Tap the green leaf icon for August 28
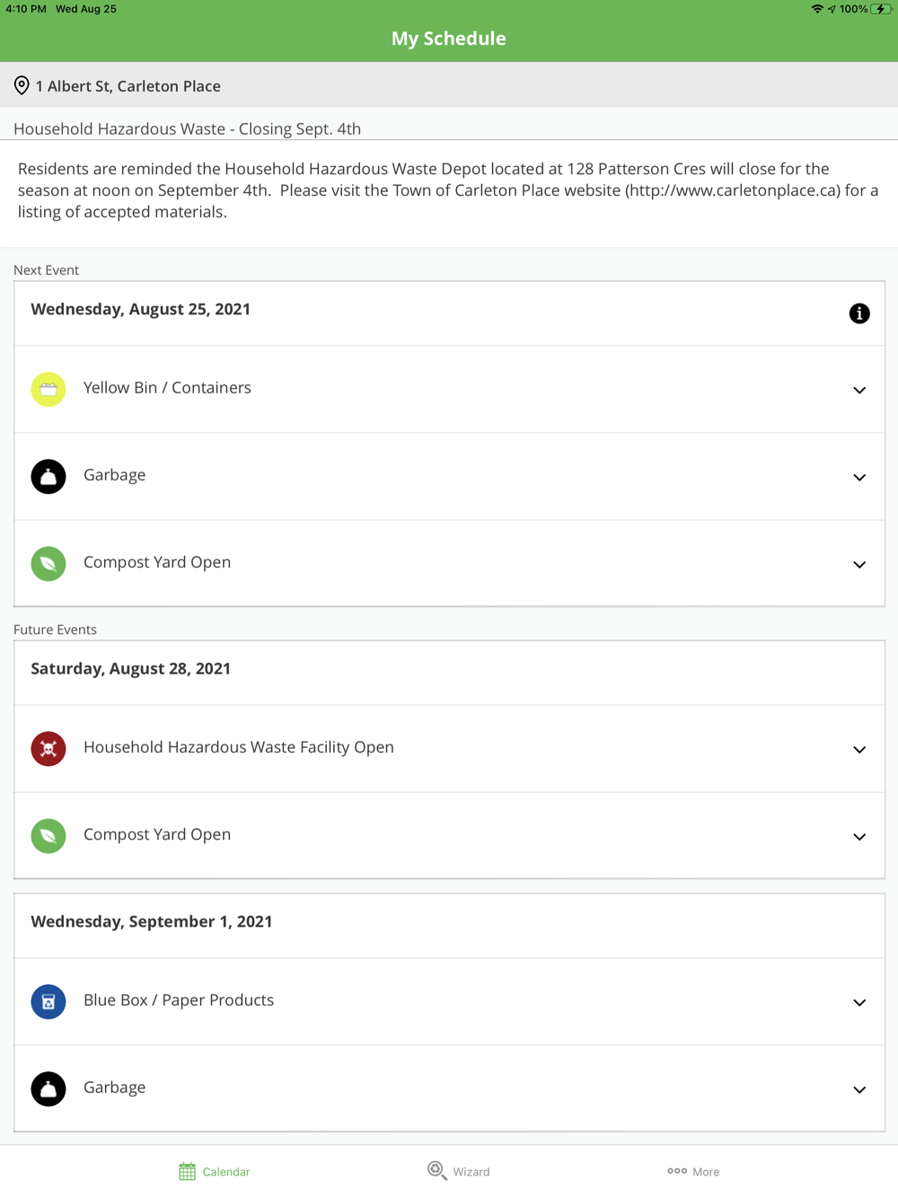Screen dimensions: 898x1198 click(x=48, y=836)
